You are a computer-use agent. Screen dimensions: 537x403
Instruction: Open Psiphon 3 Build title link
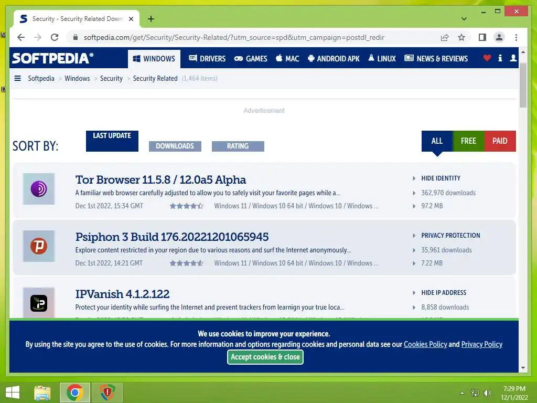[x=172, y=237]
